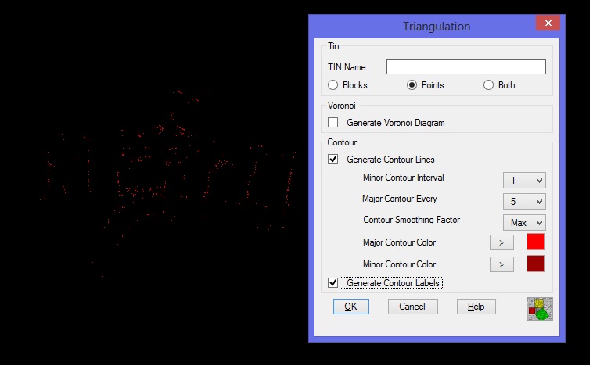Screen dimensions: 593x366
Task: Uncheck Generate Contour Lines
Action: tap(332, 160)
